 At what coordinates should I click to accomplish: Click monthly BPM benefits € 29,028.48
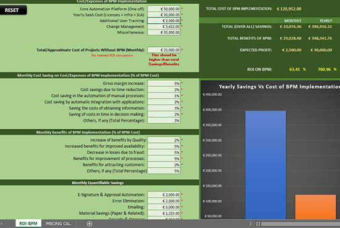coord(291,38)
